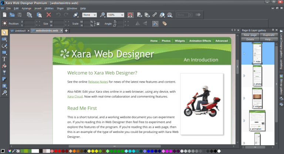Toggle magnetic snapping horseshoe button
Screen dimensions: 284x154
130,15
